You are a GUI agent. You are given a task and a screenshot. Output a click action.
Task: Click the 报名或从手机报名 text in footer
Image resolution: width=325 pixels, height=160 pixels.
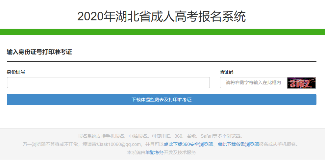[279, 144]
